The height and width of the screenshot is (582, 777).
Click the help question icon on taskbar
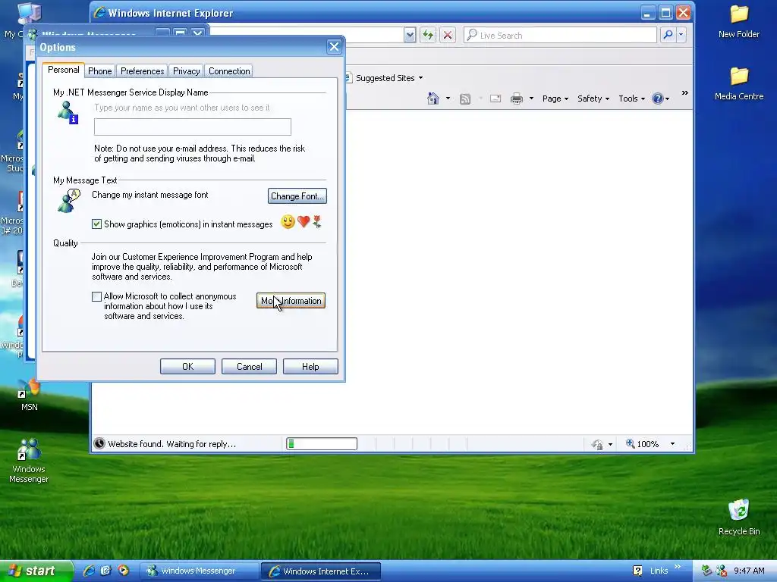point(637,571)
